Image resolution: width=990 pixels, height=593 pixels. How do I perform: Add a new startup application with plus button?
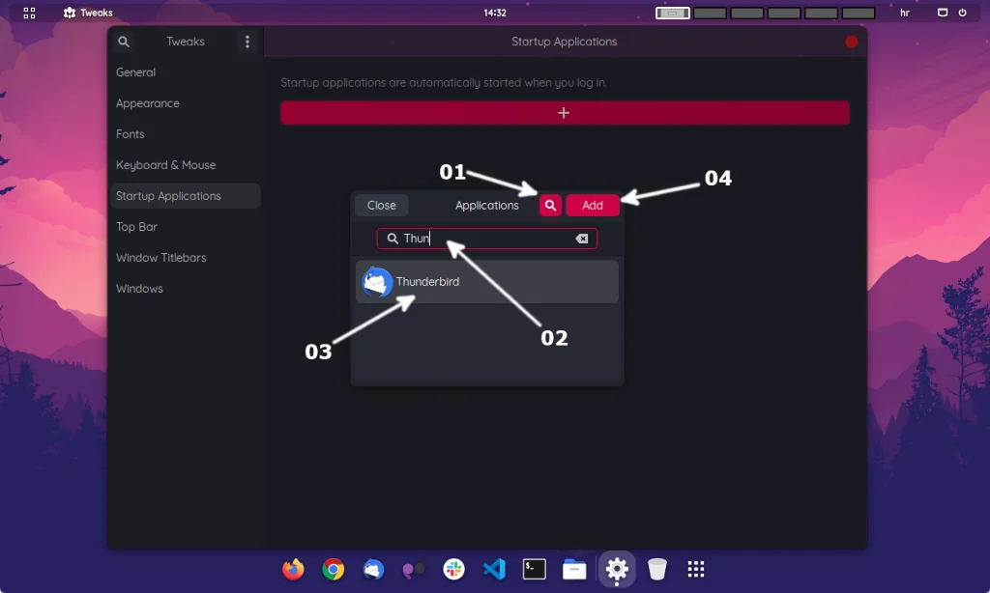click(565, 112)
